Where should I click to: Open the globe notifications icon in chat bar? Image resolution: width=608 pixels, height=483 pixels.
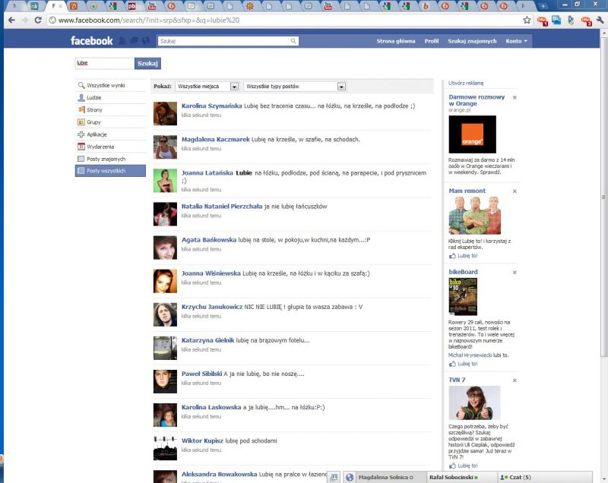[x=350, y=477]
